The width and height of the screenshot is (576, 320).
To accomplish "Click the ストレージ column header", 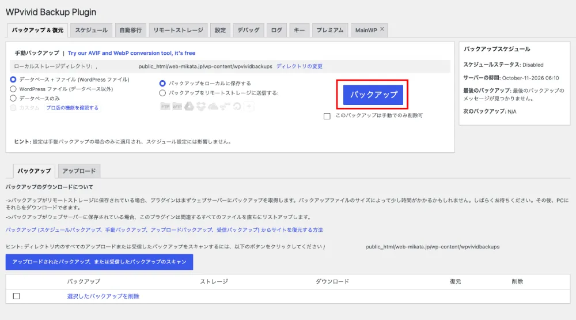I will point(214,281).
